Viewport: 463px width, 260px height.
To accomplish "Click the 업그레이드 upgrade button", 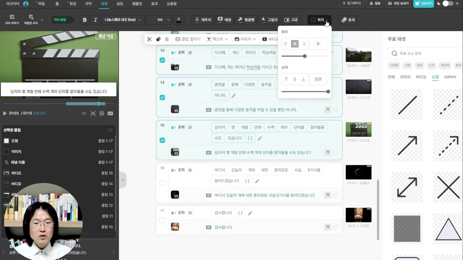I will [352, 3].
